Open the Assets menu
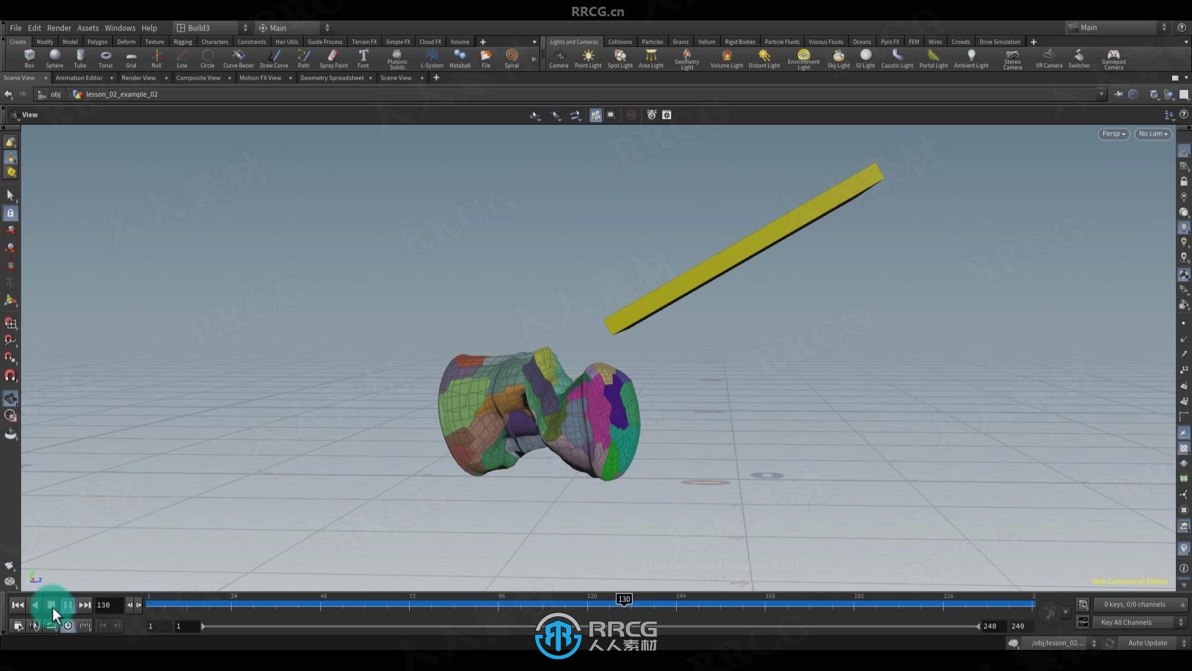Viewport: 1192px width, 671px height. [87, 28]
